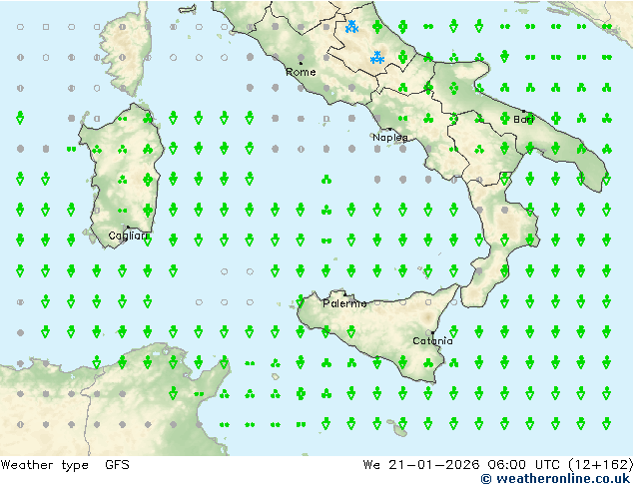Click the GFS model label
633x489 pixels.
[x=117, y=465]
